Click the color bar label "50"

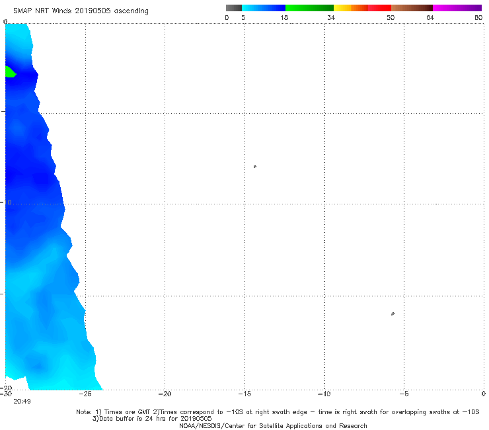click(x=391, y=17)
